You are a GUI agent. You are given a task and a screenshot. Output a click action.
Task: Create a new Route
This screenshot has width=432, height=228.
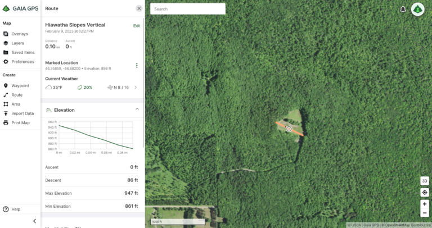point(17,95)
